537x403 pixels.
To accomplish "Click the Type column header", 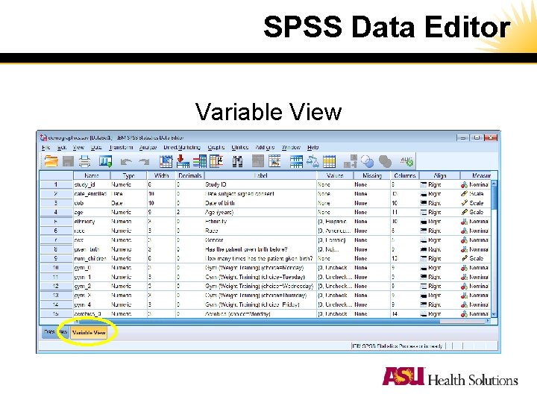I will (128, 175).
